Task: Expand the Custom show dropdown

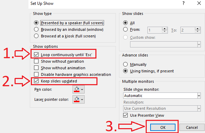Action: 165,44
